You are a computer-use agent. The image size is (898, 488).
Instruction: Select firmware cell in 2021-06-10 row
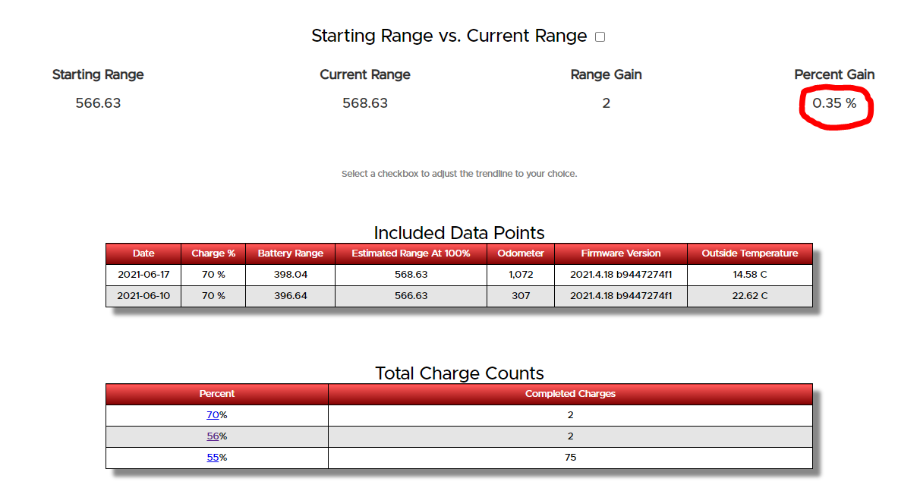point(621,296)
